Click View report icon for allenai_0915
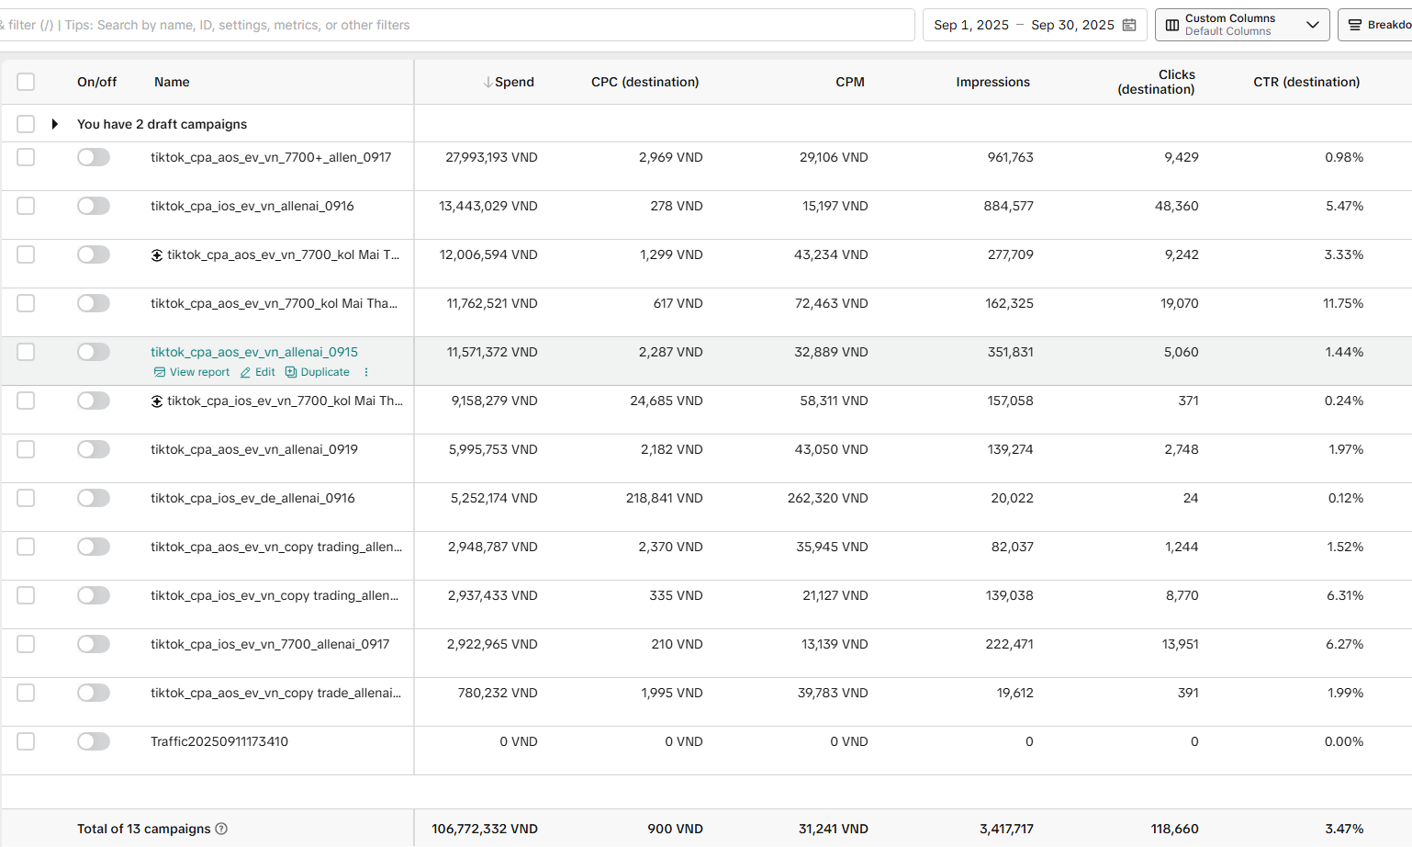 160,372
